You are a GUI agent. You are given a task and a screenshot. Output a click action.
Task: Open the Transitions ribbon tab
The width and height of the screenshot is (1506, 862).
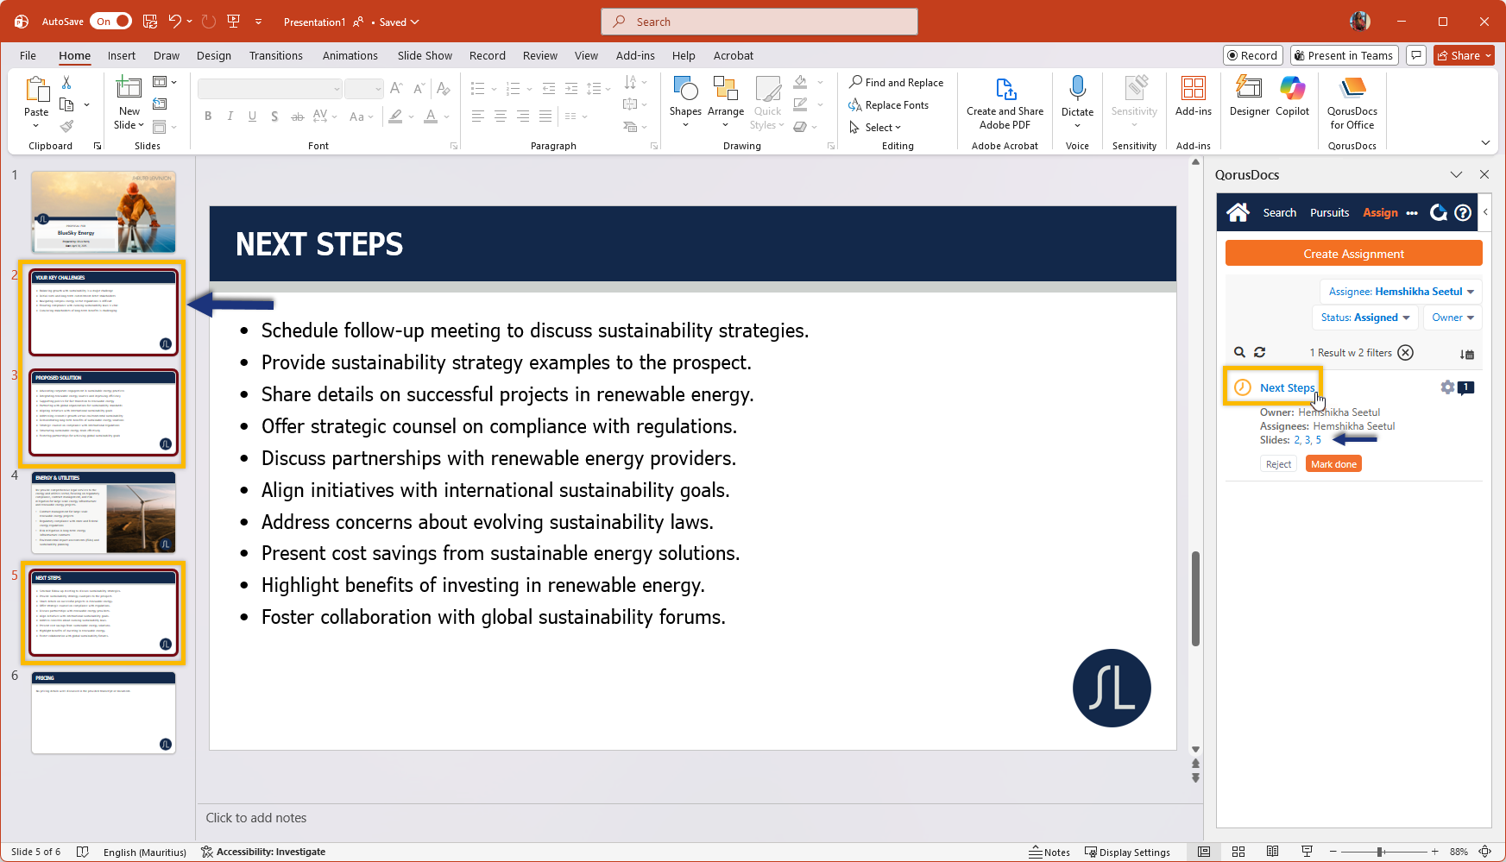click(275, 56)
